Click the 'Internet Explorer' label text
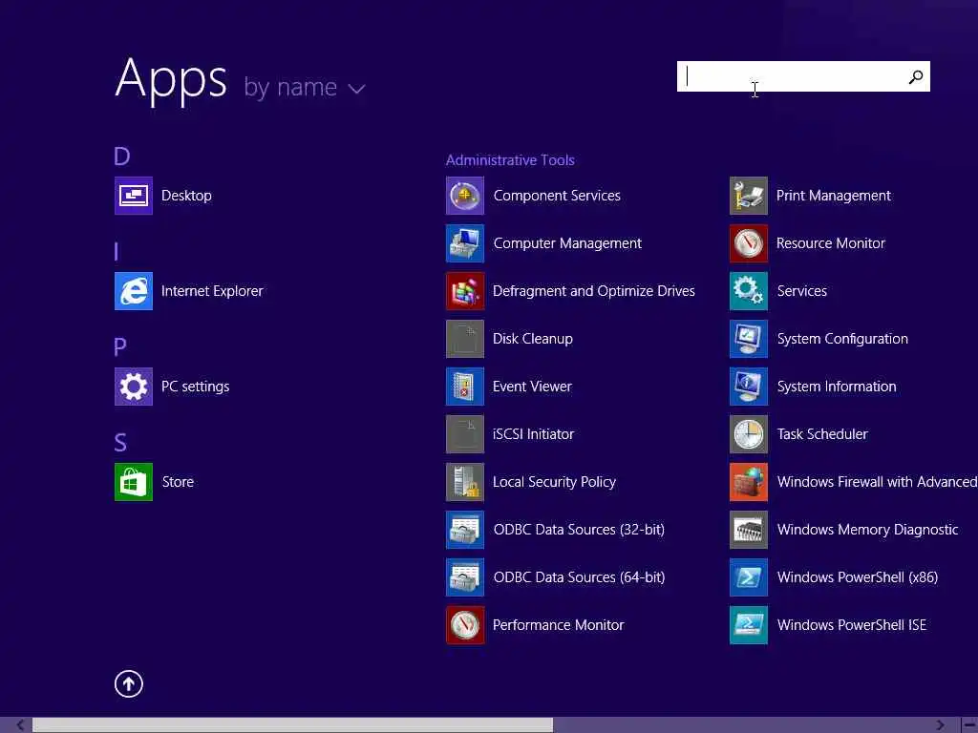This screenshot has width=978, height=733. point(212,291)
